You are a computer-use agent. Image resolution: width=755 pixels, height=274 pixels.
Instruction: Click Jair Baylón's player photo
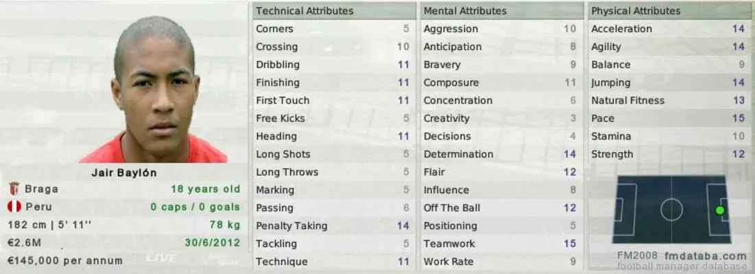(156, 90)
